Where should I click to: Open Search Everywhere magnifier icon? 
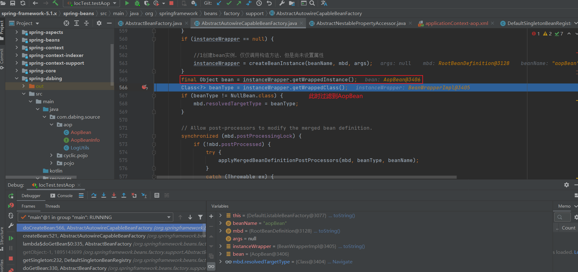312,3
